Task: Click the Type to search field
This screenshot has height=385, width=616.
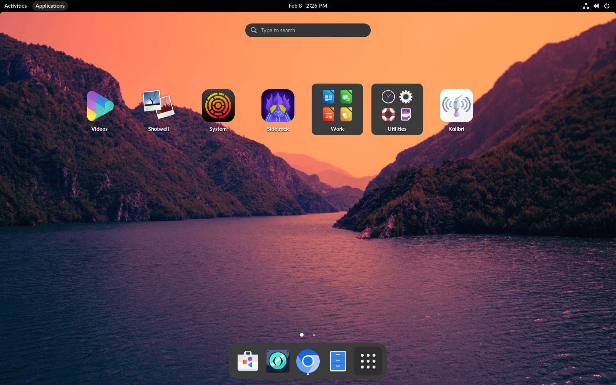Action: 308,30
